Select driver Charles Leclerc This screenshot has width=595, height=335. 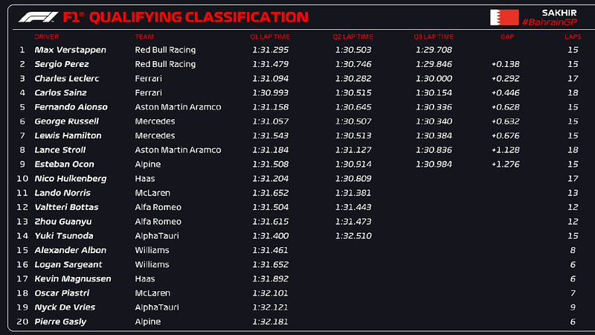[67, 79]
